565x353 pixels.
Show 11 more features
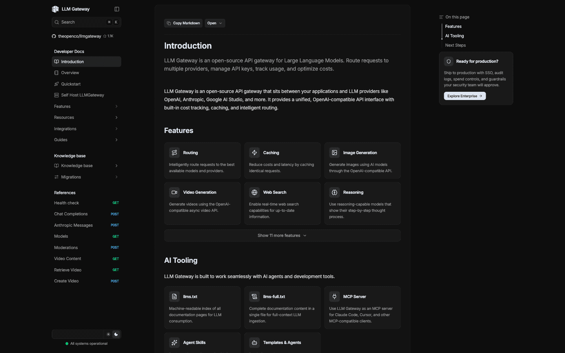282,235
